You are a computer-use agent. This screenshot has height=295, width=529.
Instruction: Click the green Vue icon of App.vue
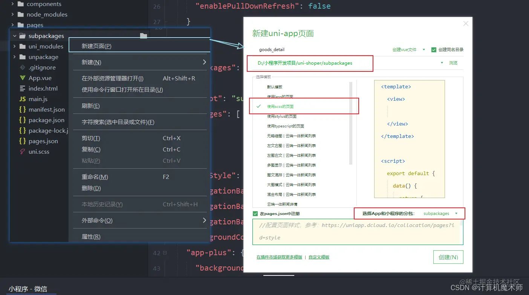(x=22, y=78)
